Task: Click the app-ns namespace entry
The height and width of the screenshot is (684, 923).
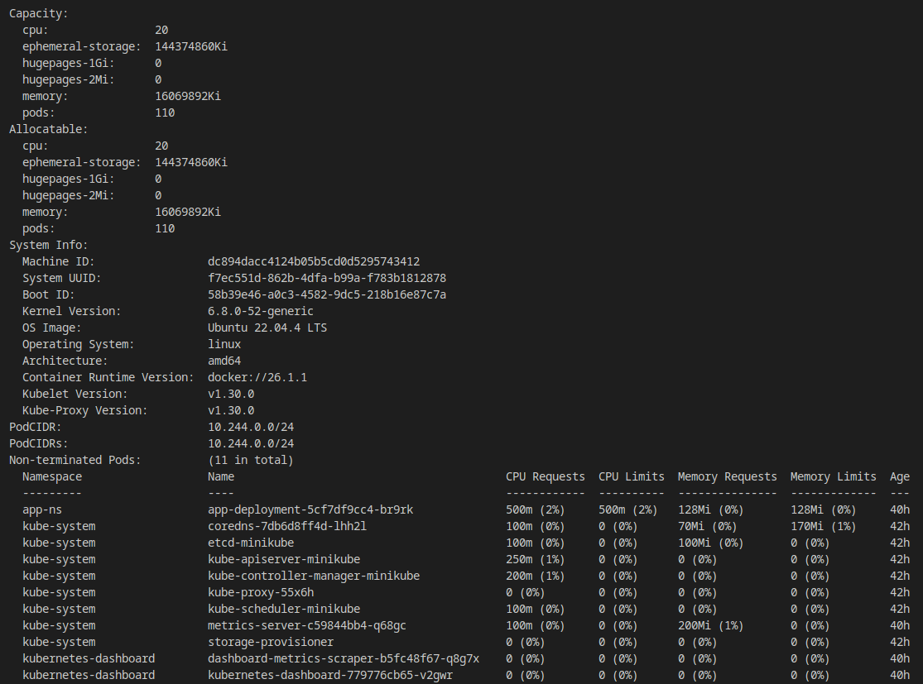Action: [x=41, y=509]
